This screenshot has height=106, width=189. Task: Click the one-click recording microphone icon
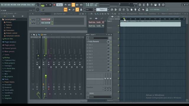148,5
